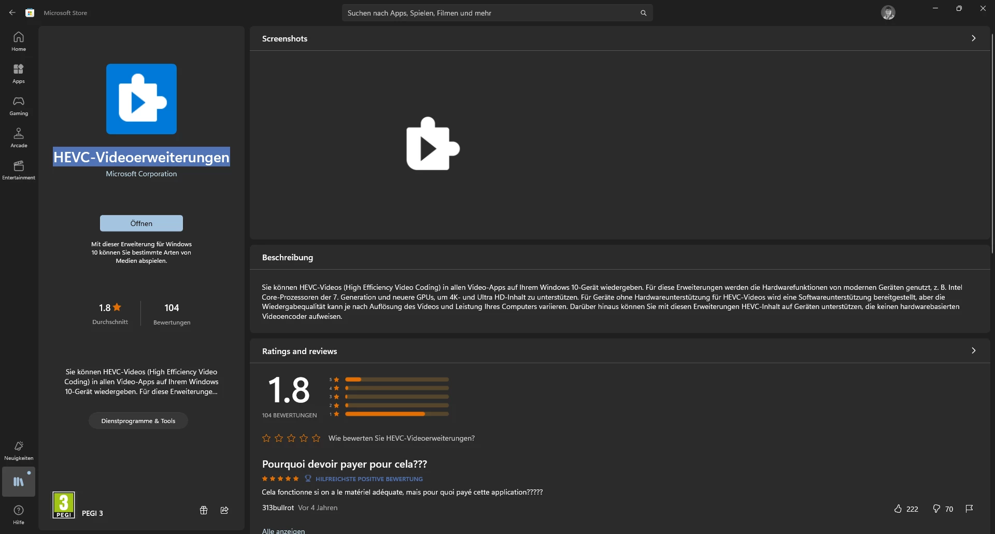Click the page vertical scrollbar

tap(992, 143)
